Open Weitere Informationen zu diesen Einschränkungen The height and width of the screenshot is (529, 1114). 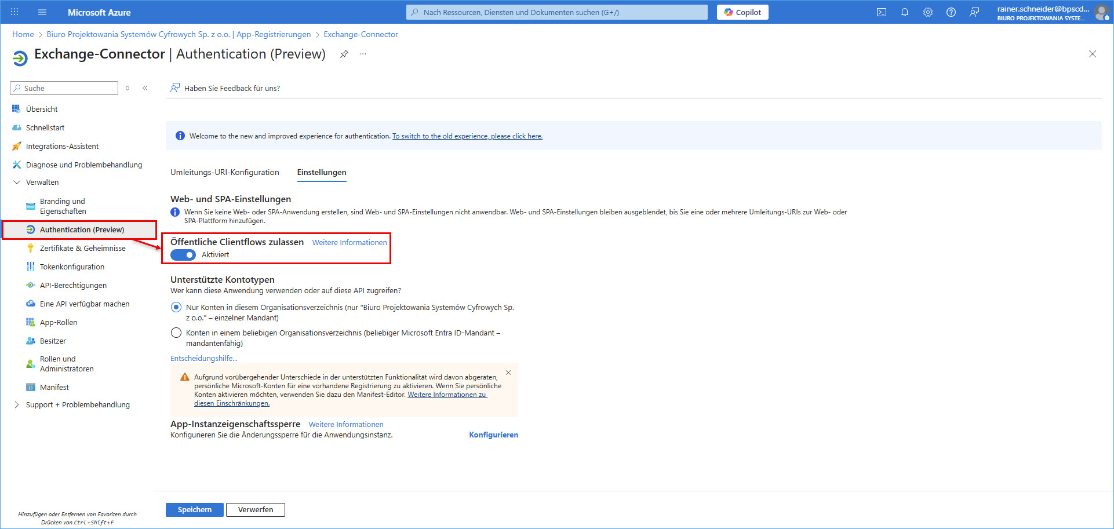coord(341,399)
